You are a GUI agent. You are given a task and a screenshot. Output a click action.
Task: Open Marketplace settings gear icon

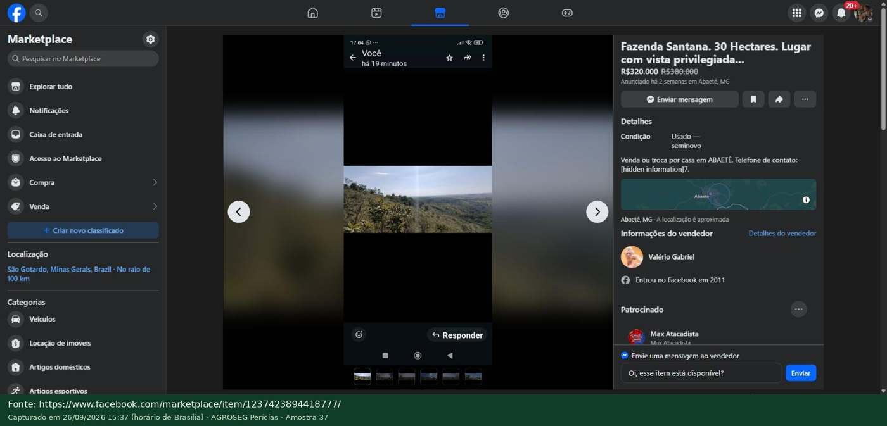[x=150, y=39]
